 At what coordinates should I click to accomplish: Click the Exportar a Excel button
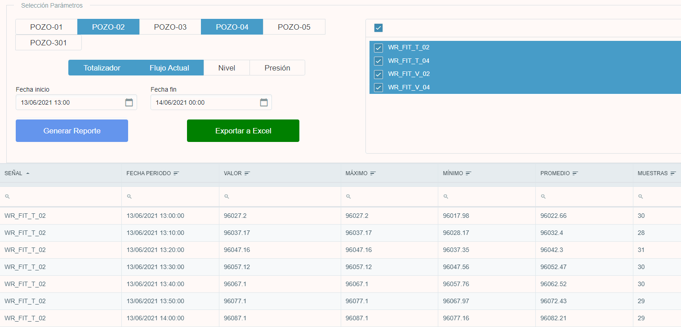tap(243, 131)
